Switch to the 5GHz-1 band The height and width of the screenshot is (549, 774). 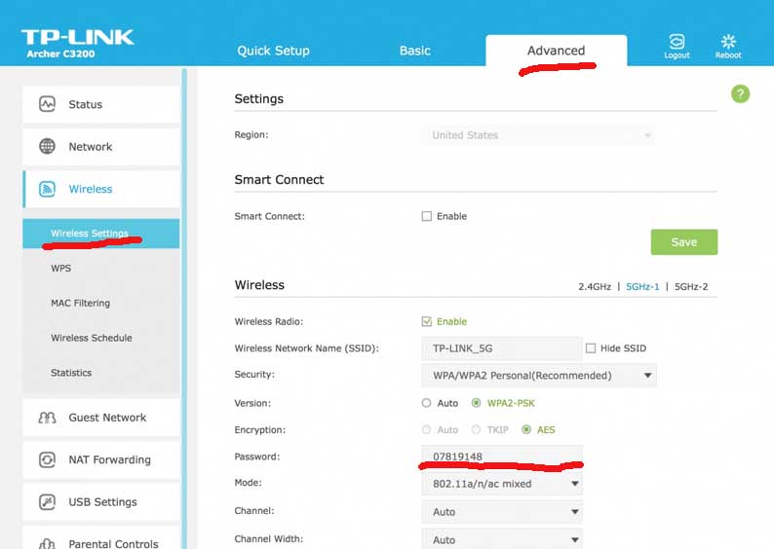[x=642, y=287]
